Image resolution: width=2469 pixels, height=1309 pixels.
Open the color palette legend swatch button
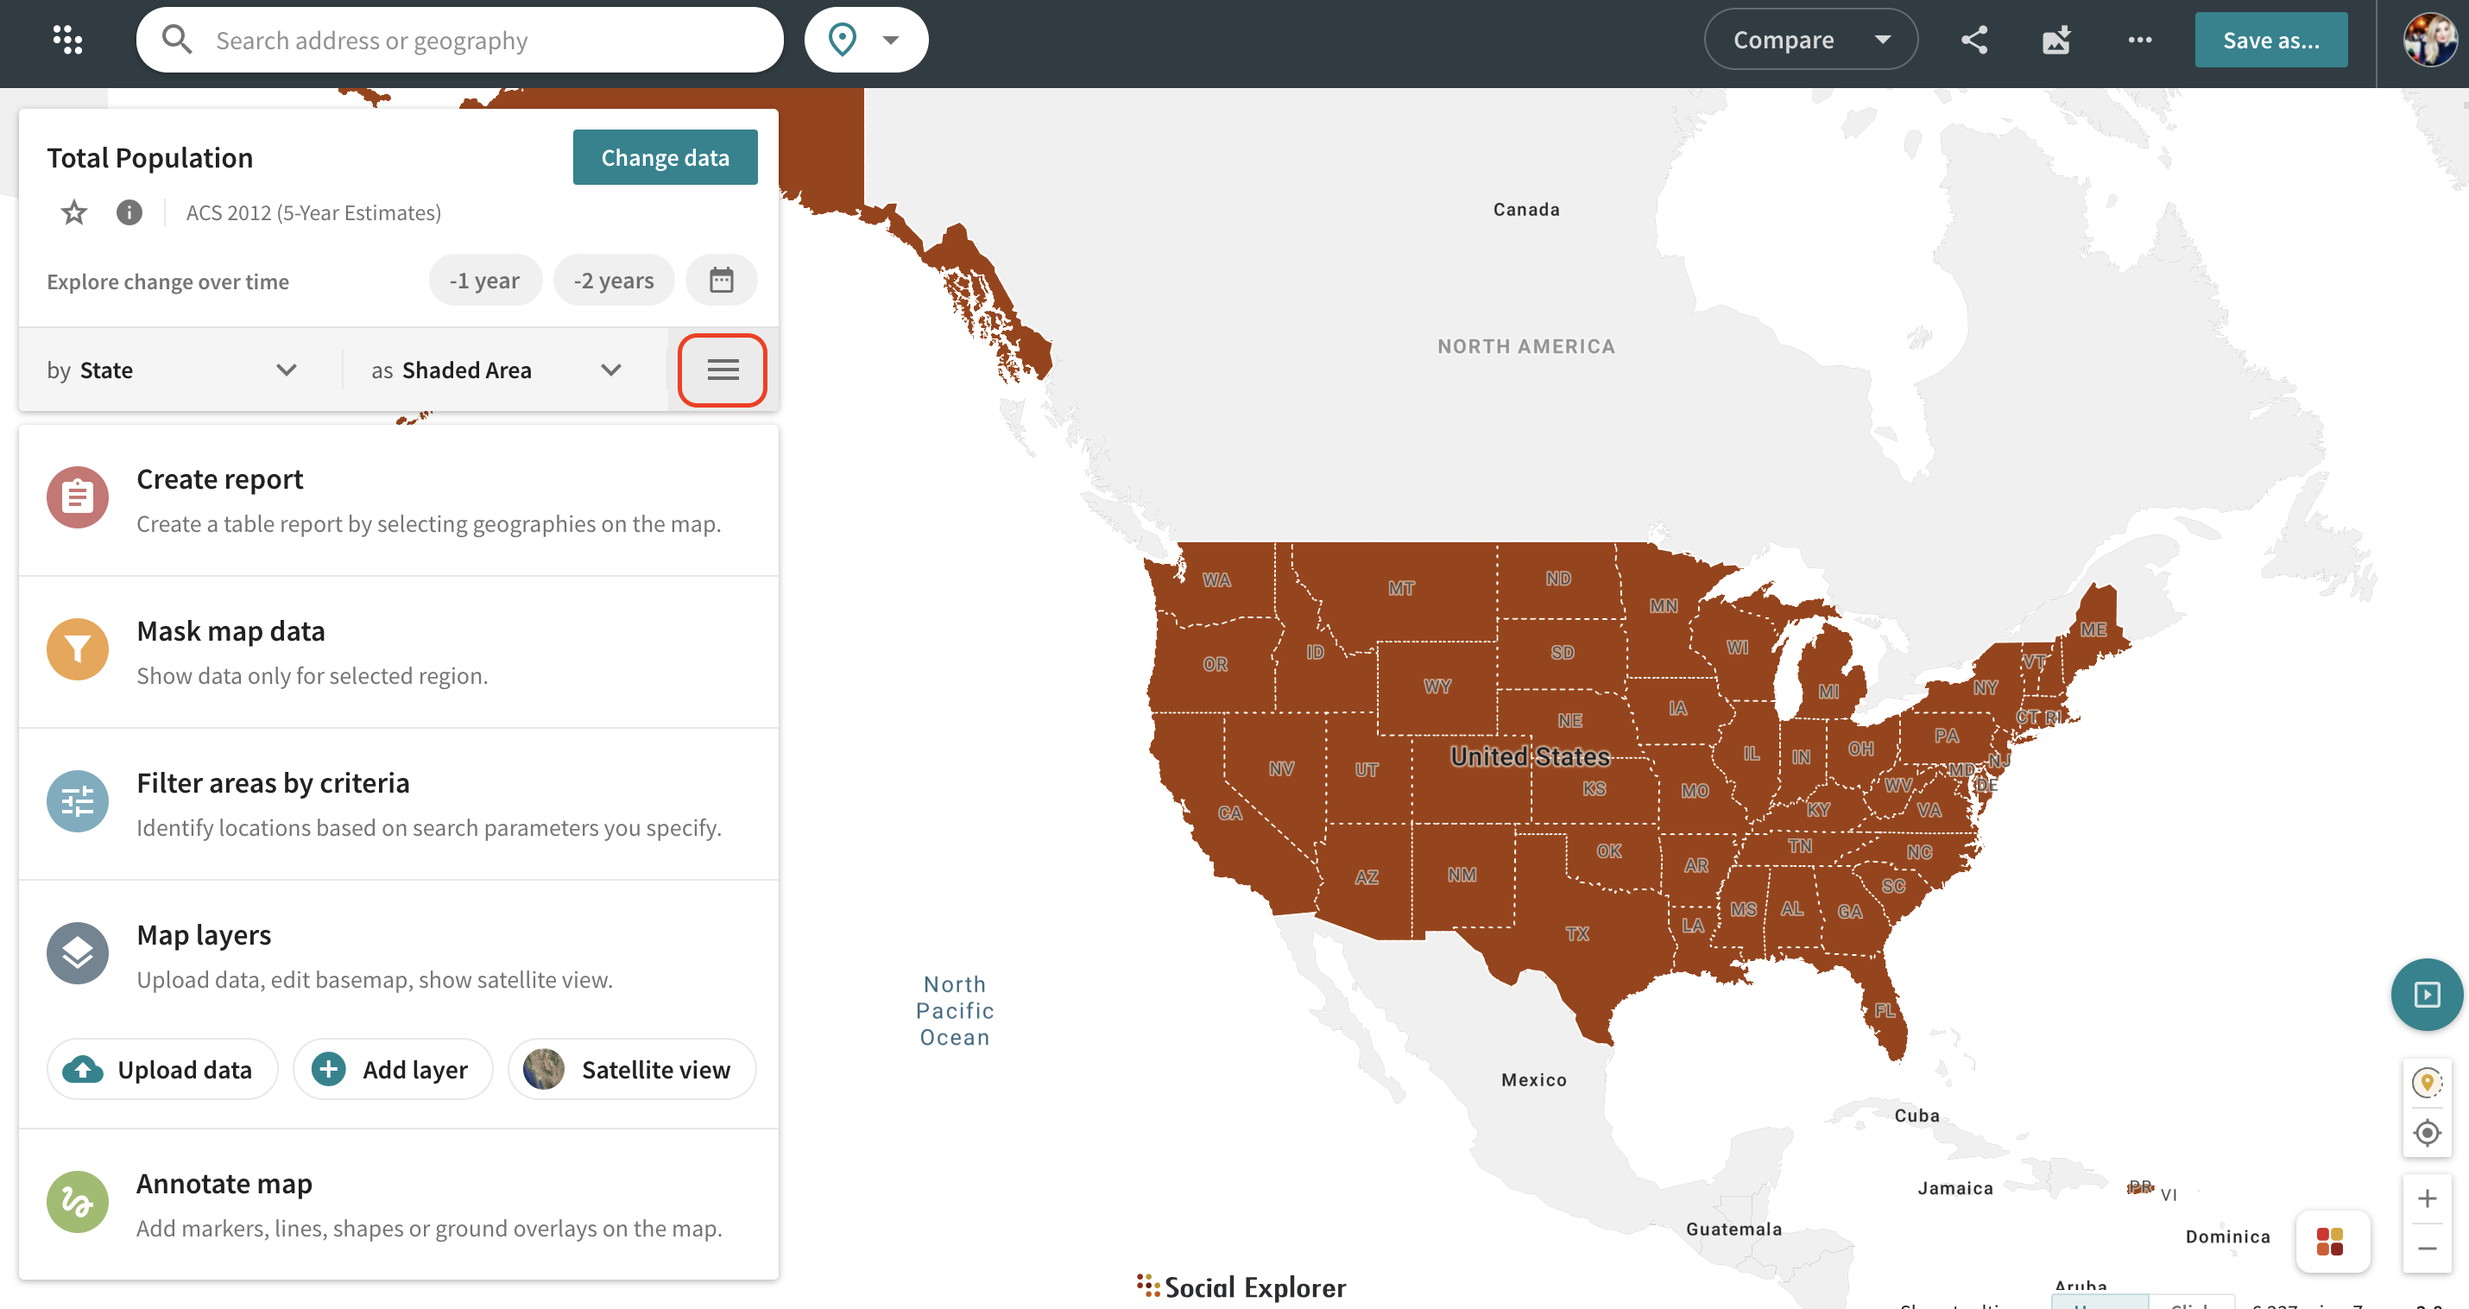tap(2330, 1242)
